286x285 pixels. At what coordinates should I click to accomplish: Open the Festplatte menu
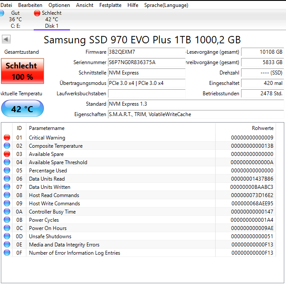[x=110, y=5]
